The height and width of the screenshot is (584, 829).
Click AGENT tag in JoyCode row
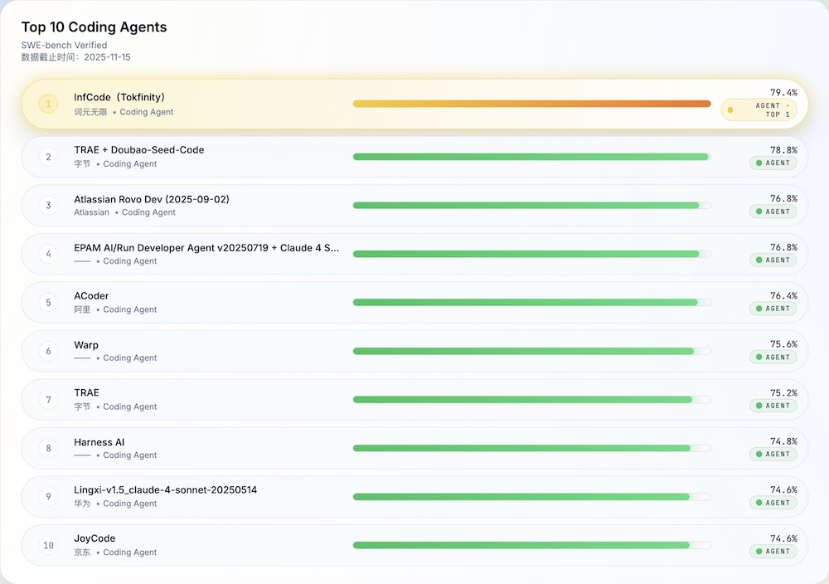click(773, 551)
